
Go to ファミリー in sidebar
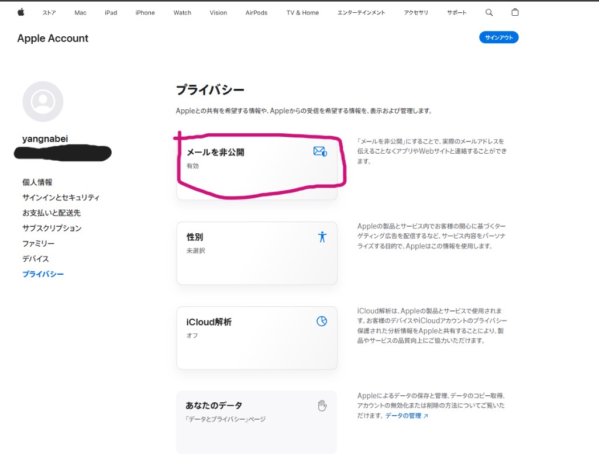[x=38, y=243]
